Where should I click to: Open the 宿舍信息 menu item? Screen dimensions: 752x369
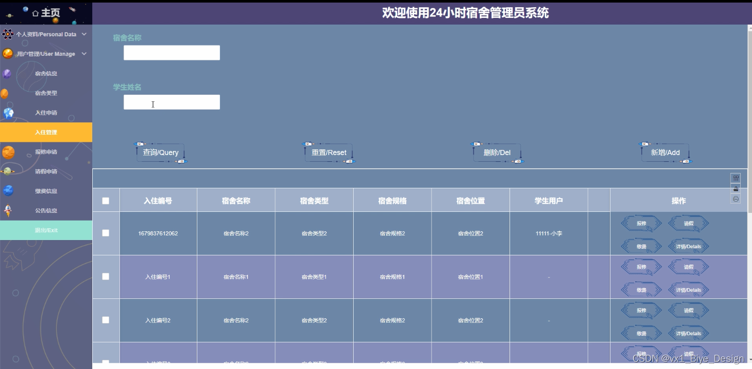coord(46,74)
